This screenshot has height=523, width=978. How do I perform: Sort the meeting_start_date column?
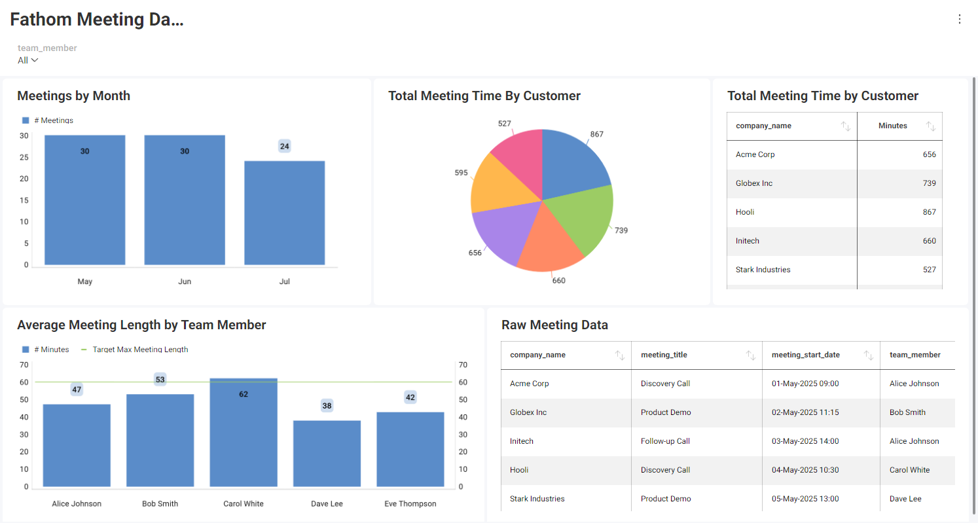pyautogui.click(x=869, y=355)
